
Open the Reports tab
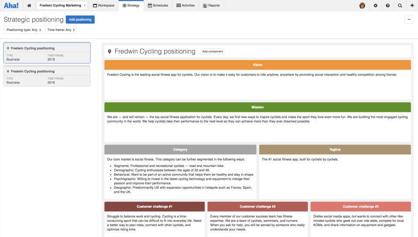[212, 6]
